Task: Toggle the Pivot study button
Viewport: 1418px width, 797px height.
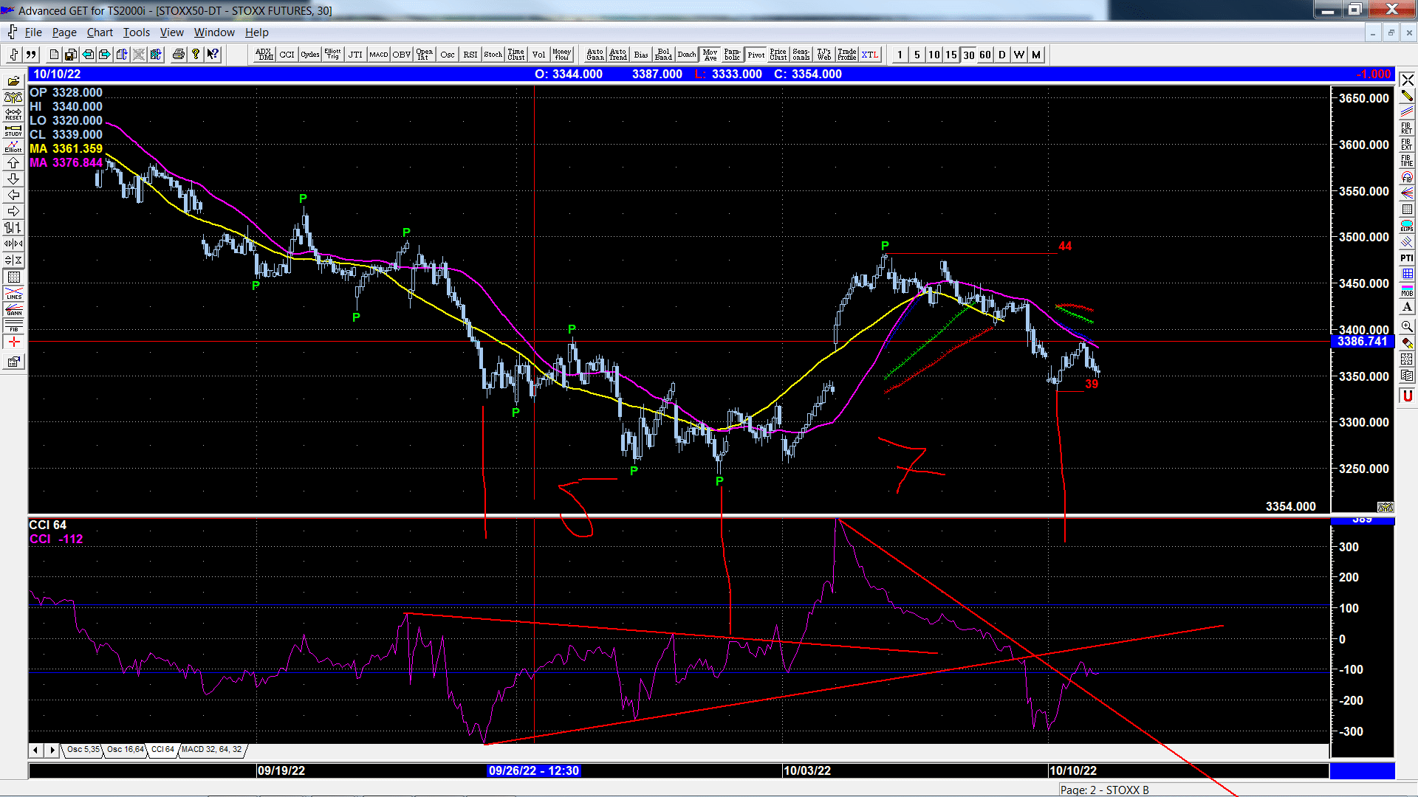Action: pos(756,55)
